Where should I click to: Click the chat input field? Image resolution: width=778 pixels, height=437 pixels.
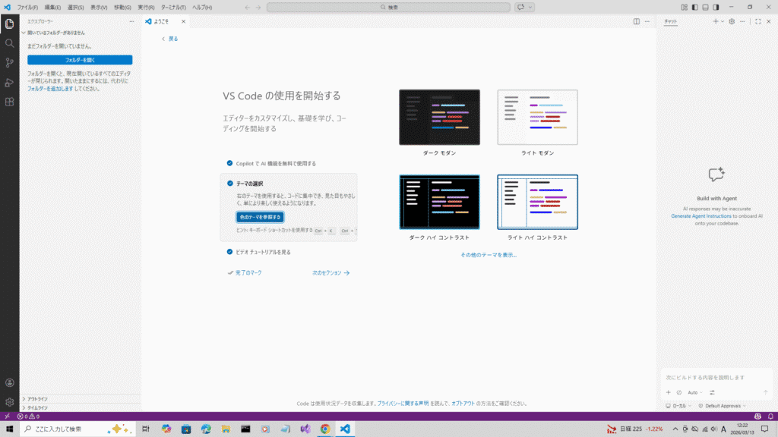coord(714,377)
